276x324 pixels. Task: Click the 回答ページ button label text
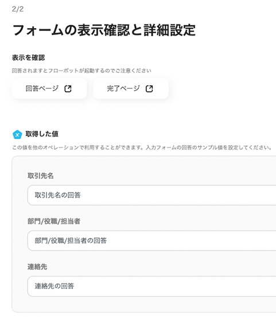(42, 89)
